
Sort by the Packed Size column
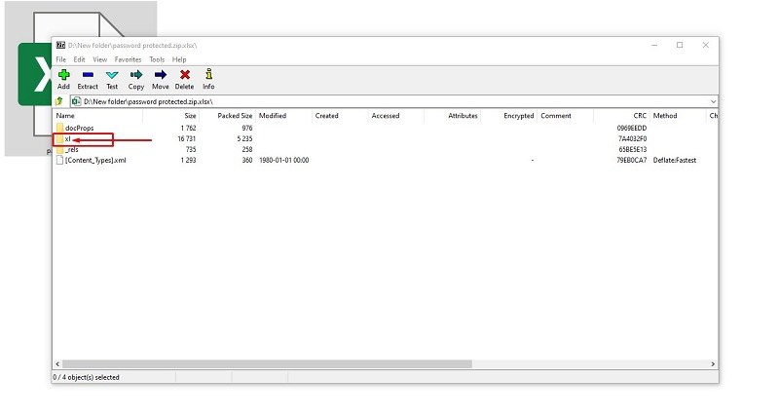tap(235, 115)
